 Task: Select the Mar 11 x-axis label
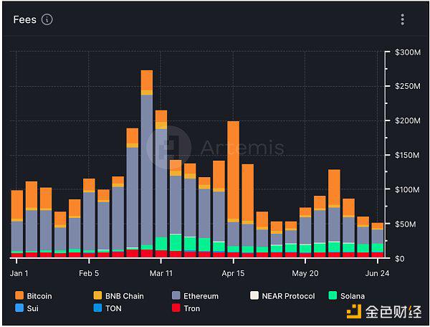(161, 273)
